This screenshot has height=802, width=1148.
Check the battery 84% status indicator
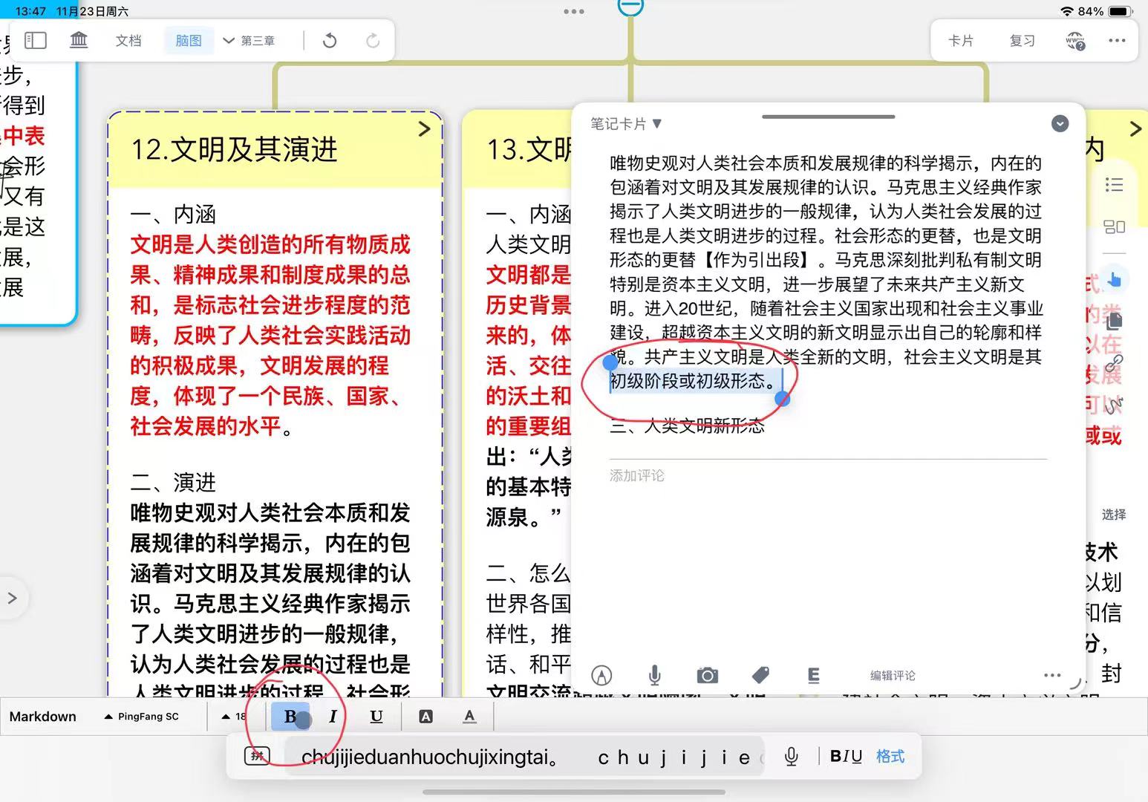pyautogui.click(x=1104, y=11)
